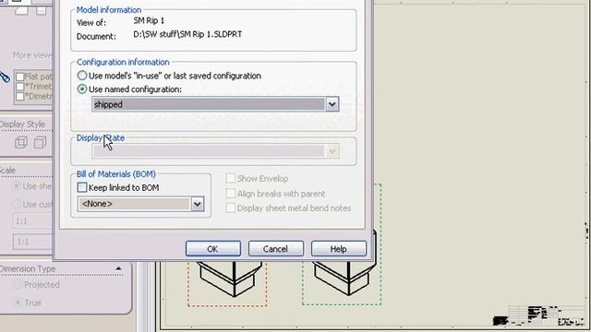Check the "Flat pattern" view checkbox
The height and width of the screenshot is (332, 591).
(20, 77)
